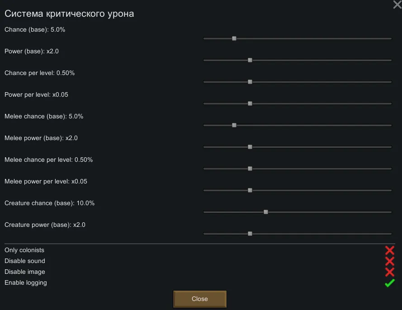Click the Chance (base) slider handle
402x310 pixels.
[x=234, y=38]
